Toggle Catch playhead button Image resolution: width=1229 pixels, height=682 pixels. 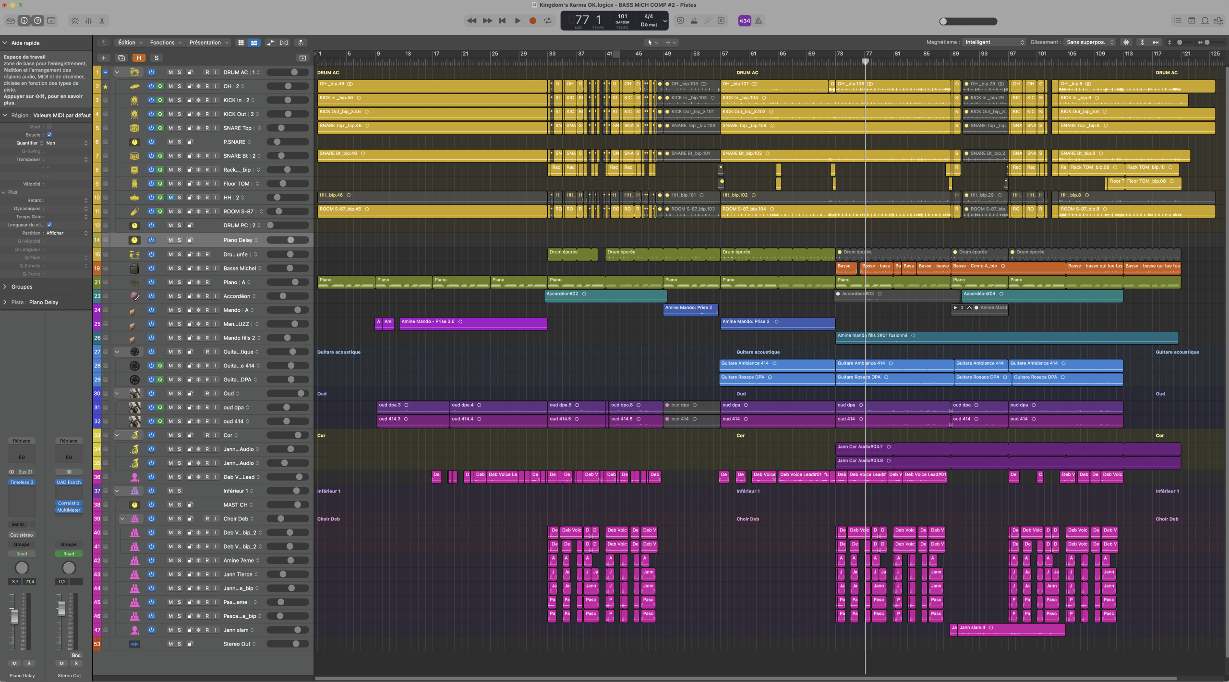[x=301, y=43]
